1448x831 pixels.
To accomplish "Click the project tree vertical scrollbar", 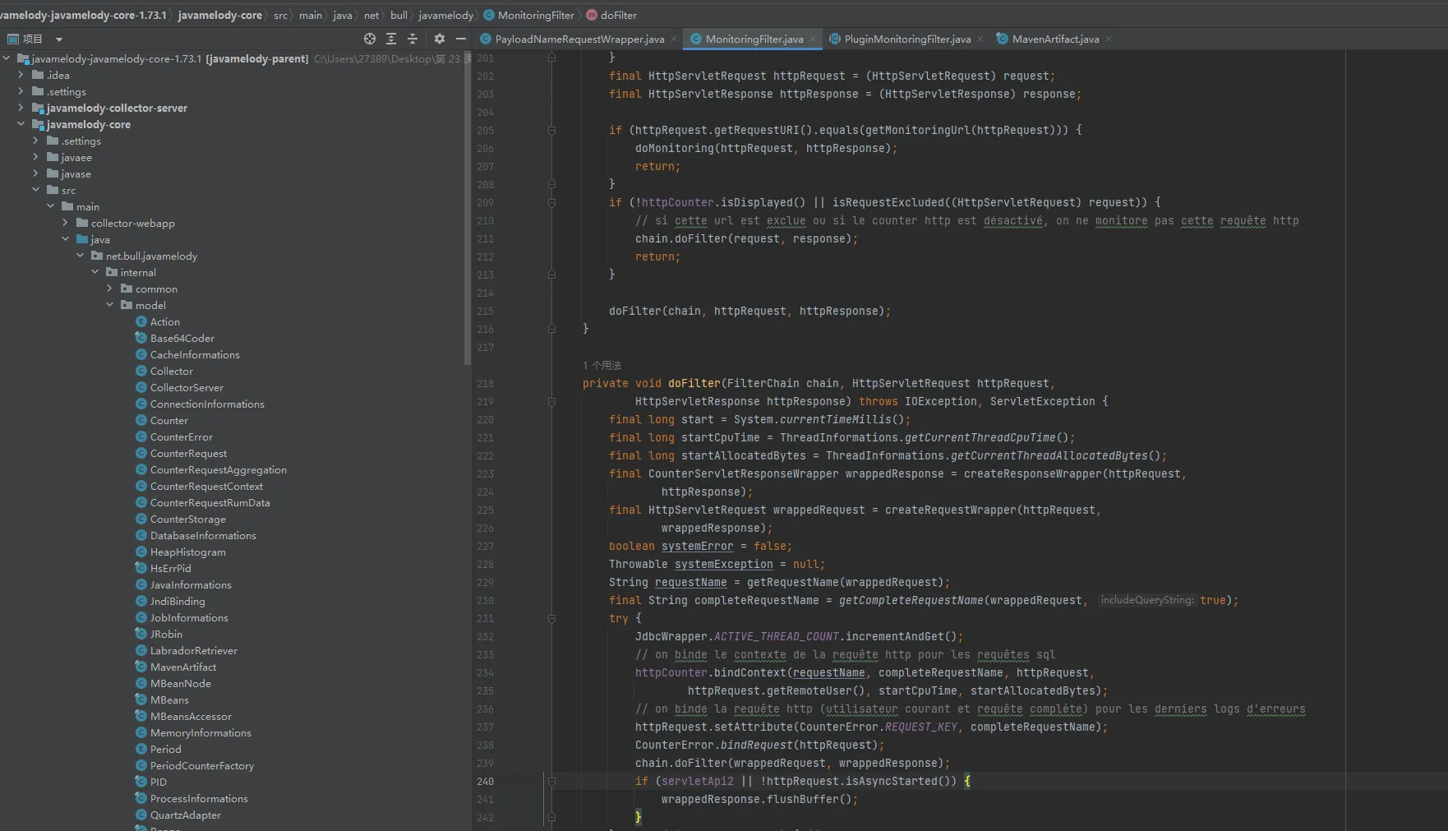I will (468, 205).
